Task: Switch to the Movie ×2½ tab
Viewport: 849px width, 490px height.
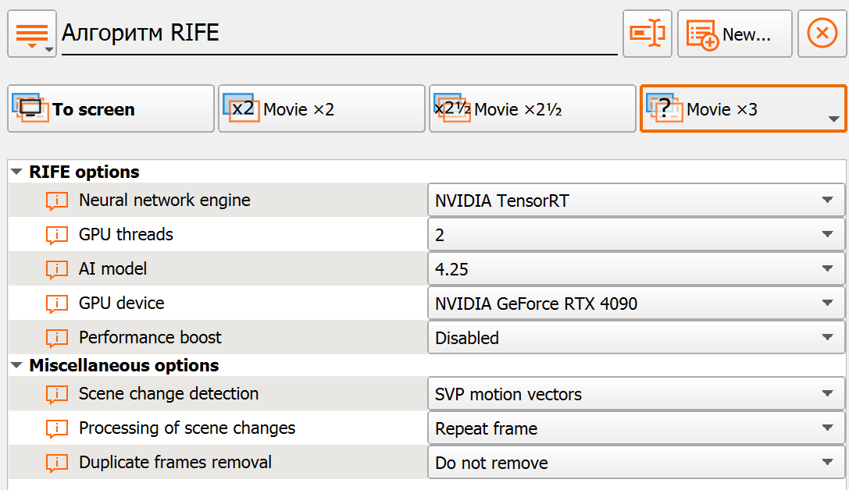Action: pyautogui.click(x=532, y=109)
